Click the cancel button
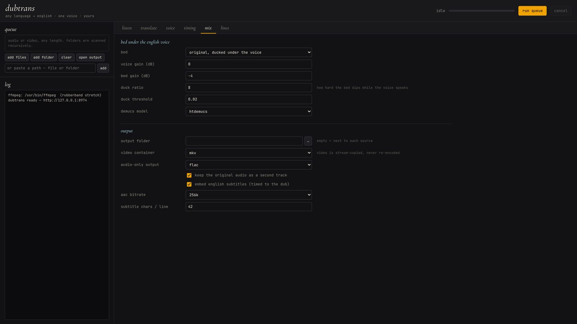The height and width of the screenshot is (324, 577). (x=561, y=11)
